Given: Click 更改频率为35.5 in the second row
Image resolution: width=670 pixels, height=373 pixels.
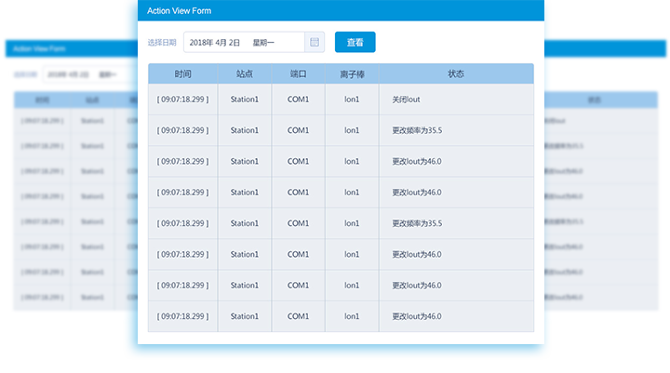Looking at the screenshot, I should 416,130.
